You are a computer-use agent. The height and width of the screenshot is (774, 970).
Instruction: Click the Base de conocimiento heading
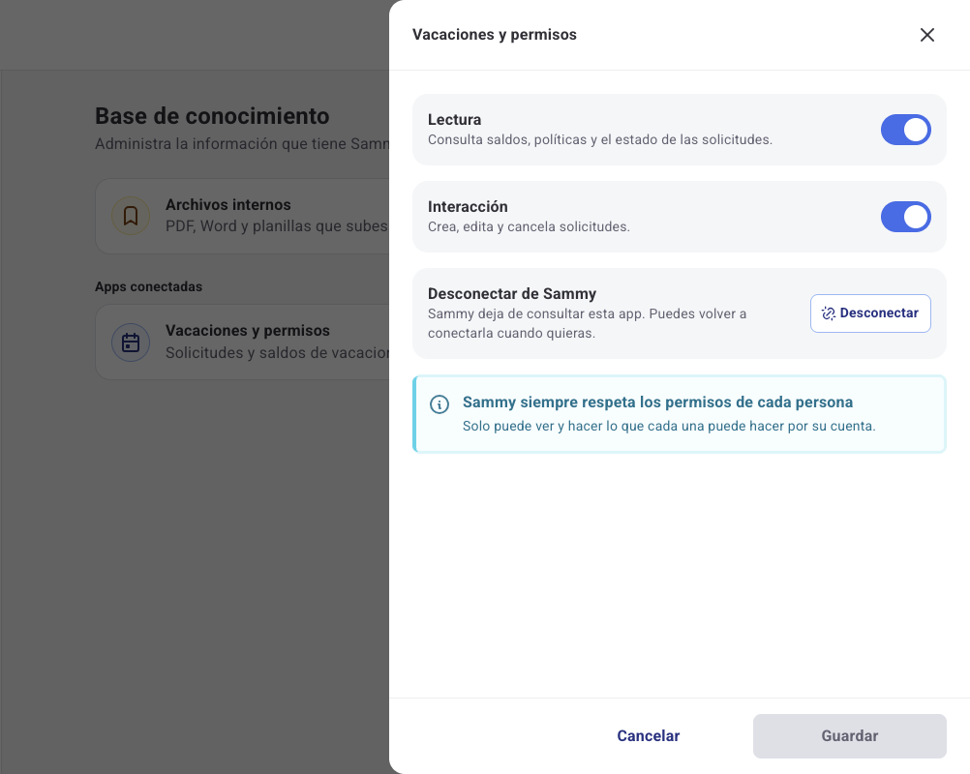click(212, 116)
